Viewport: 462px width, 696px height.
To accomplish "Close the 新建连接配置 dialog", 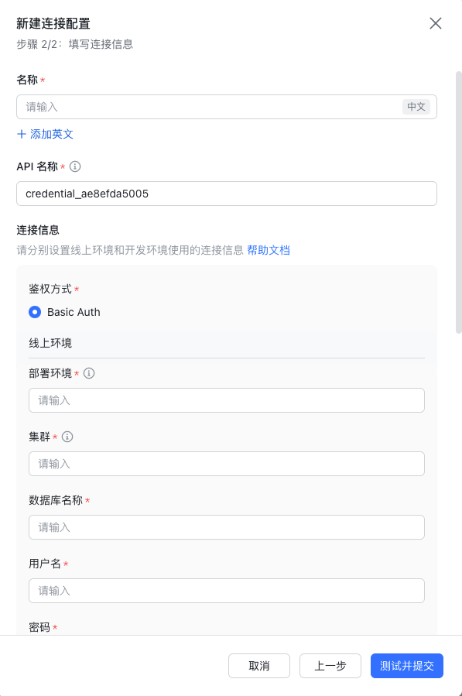I will [436, 23].
